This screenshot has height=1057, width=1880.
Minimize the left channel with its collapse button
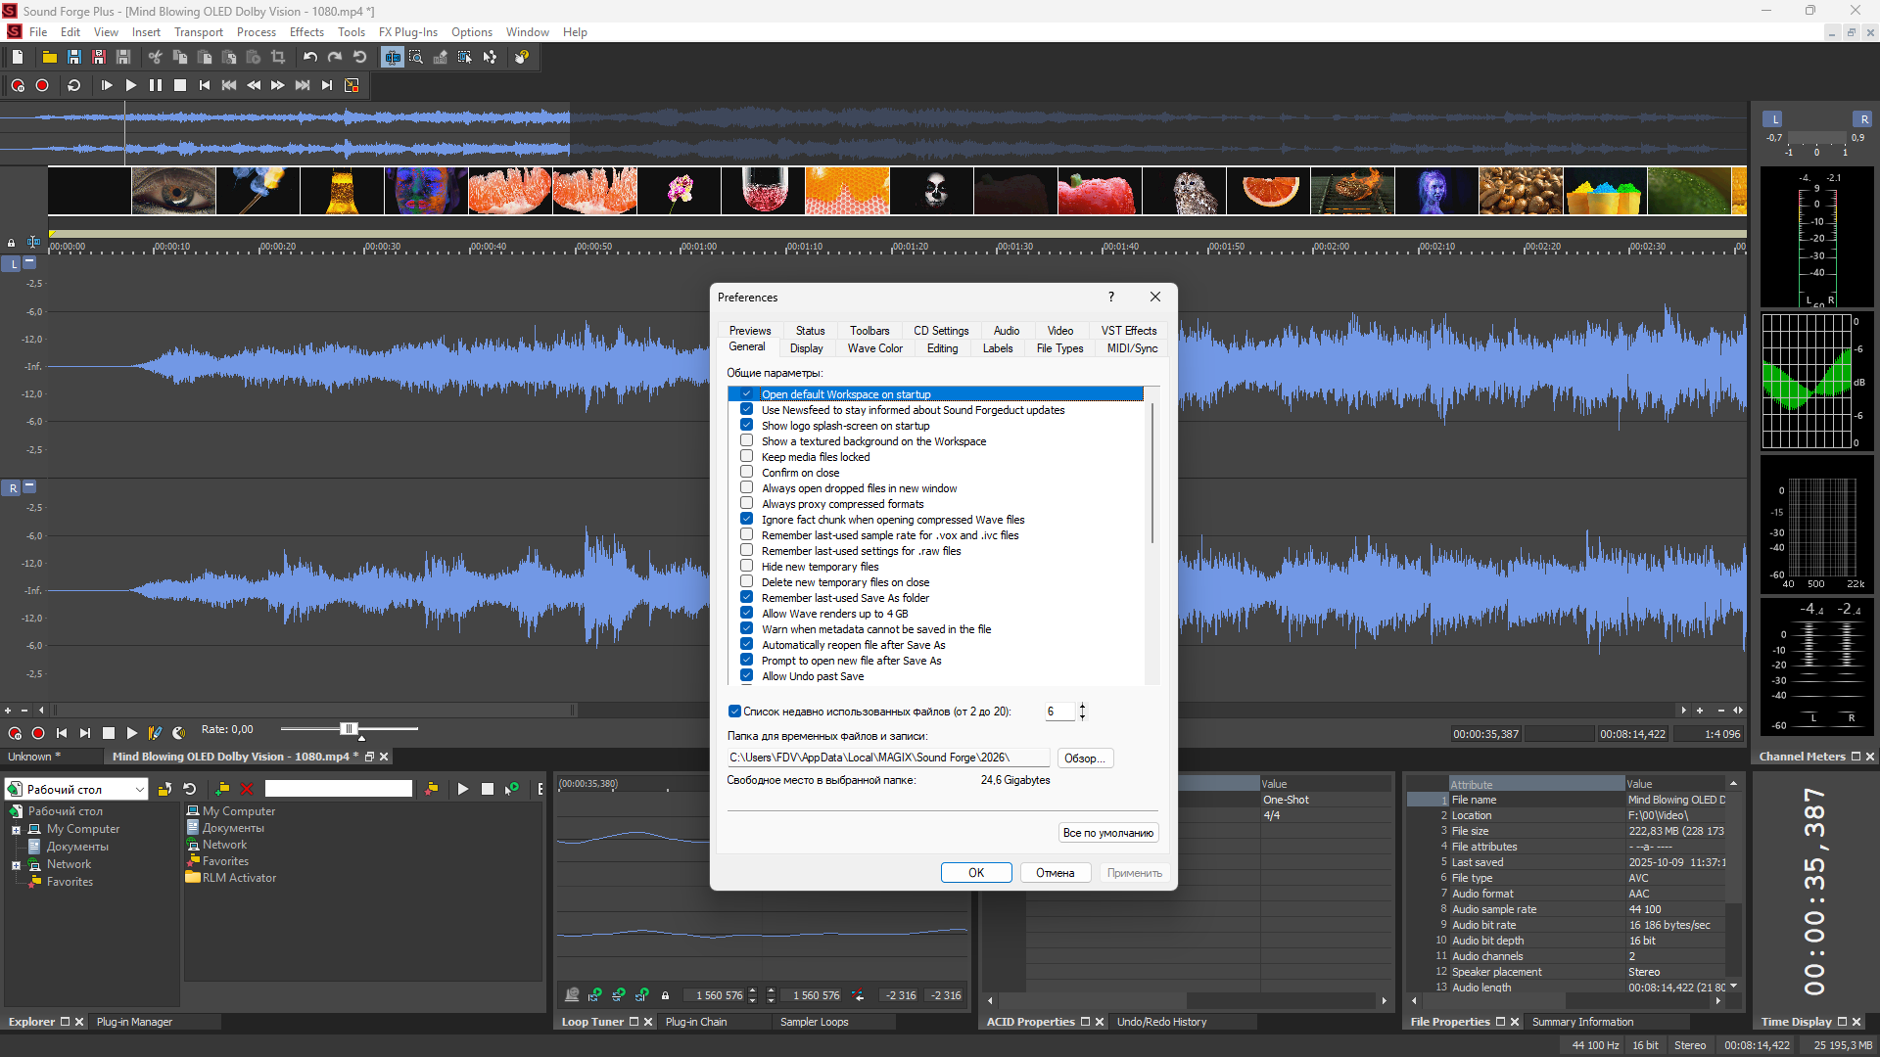coord(29,262)
